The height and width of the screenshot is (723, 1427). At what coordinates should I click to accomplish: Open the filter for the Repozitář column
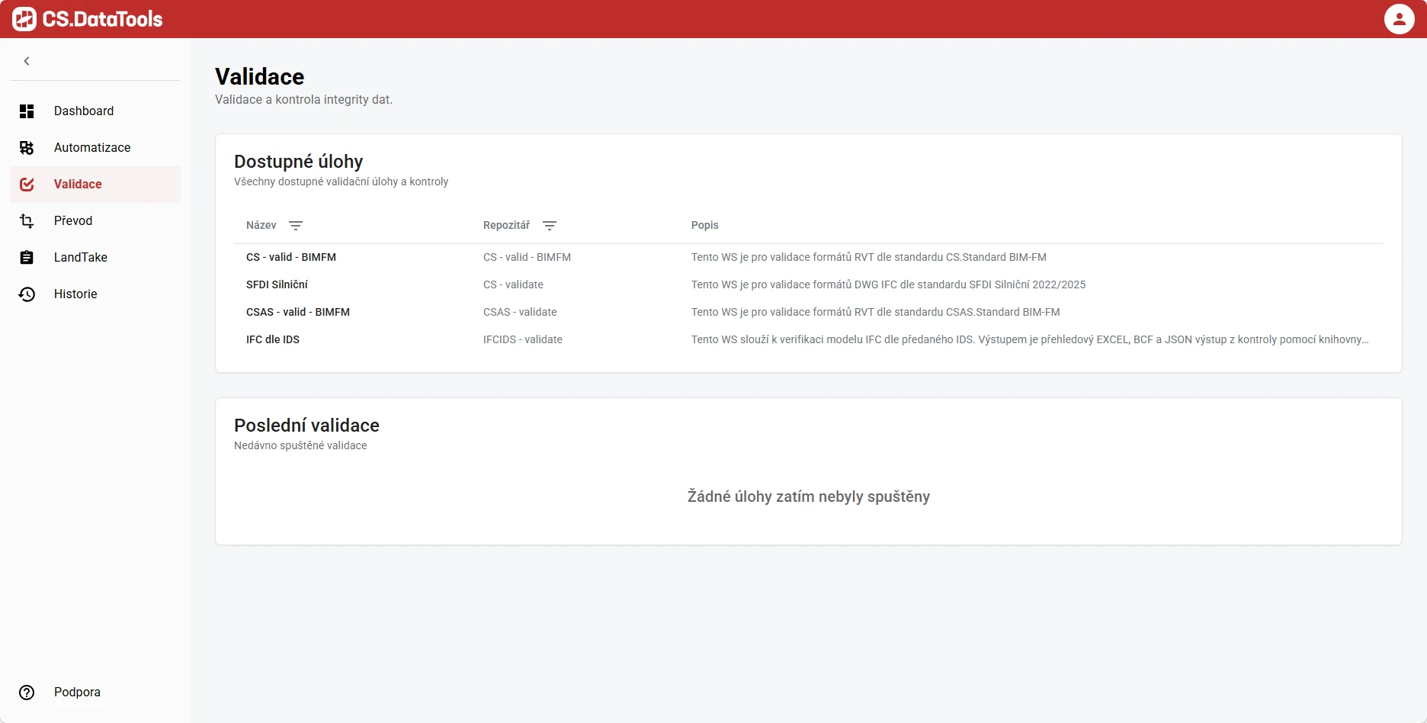click(x=550, y=226)
